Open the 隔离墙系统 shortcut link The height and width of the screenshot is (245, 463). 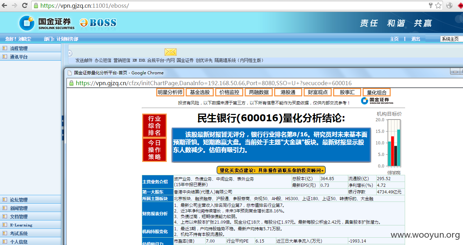pyautogui.click(x=239, y=60)
